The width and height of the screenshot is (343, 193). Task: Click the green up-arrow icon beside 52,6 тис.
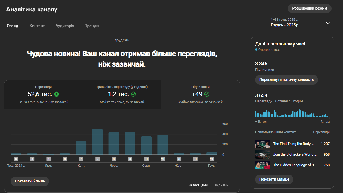(x=56, y=94)
